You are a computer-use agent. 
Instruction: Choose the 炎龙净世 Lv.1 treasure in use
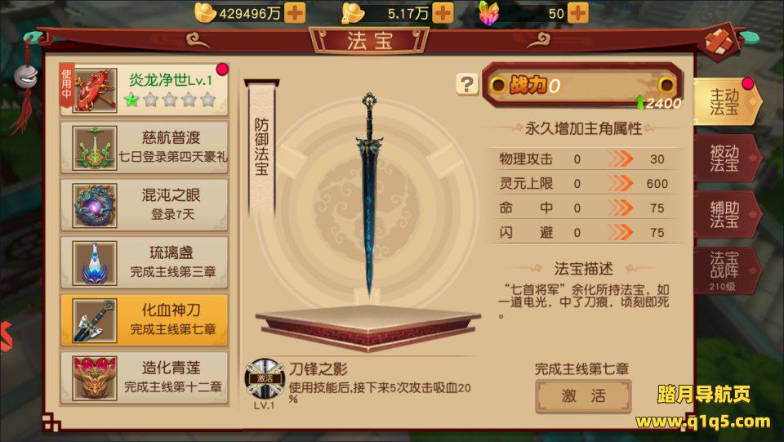coord(144,90)
